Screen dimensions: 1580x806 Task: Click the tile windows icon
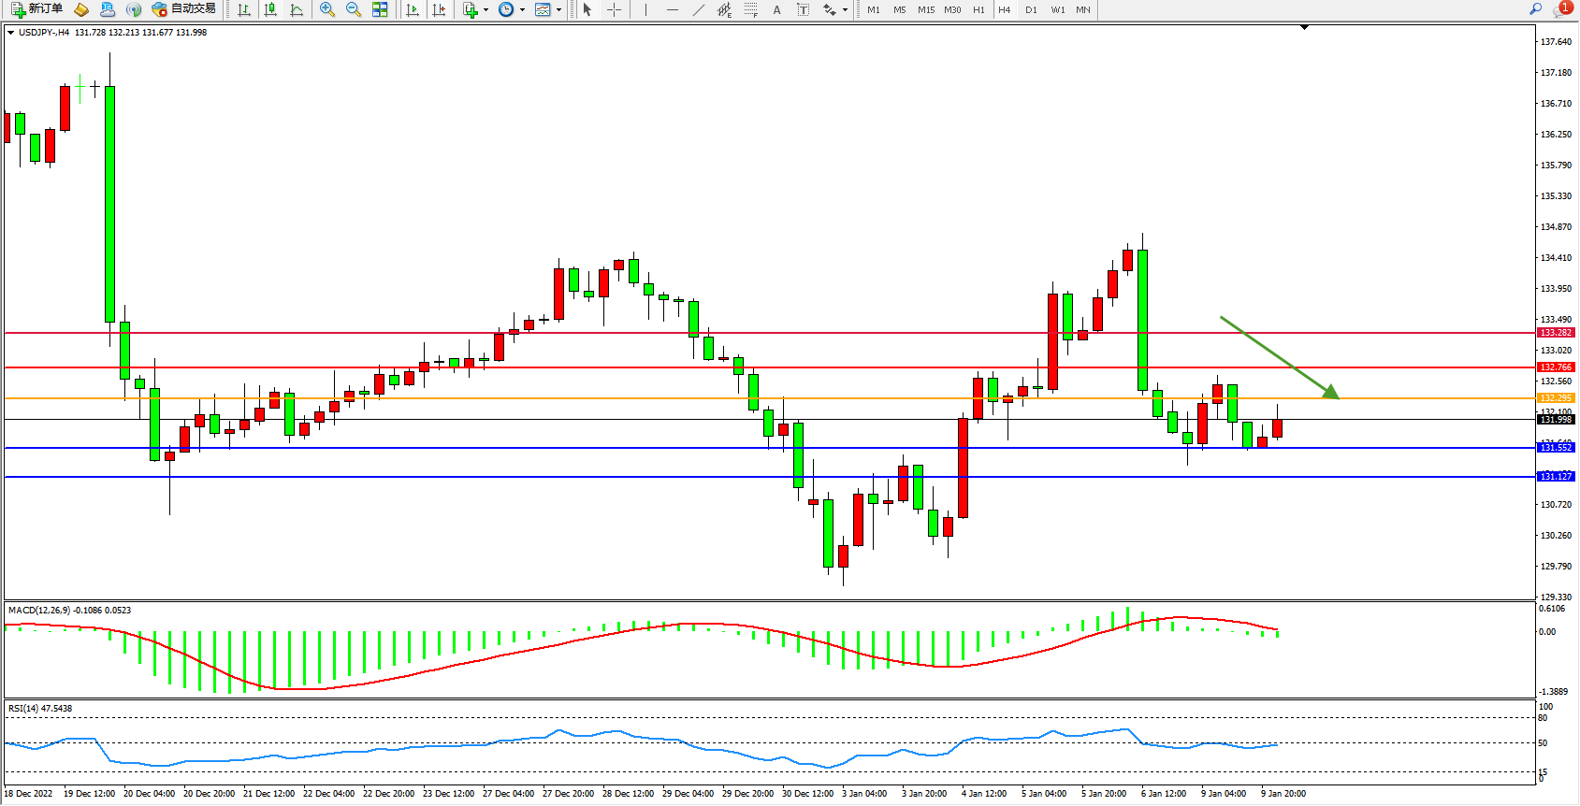tap(380, 9)
